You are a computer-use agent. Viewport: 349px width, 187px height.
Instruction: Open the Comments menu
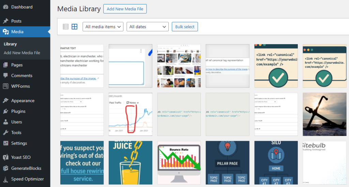click(x=22, y=75)
